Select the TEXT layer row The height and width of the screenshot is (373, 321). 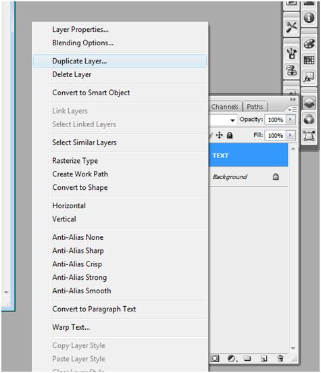click(x=249, y=155)
